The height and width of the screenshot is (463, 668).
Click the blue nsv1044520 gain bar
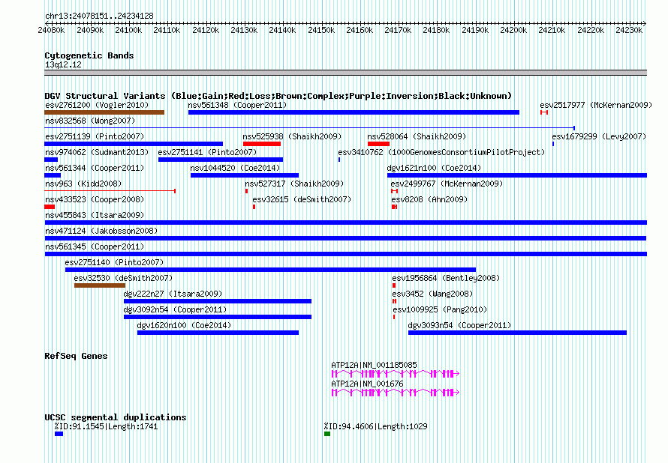pyautogui.click(x=245, y=175)
